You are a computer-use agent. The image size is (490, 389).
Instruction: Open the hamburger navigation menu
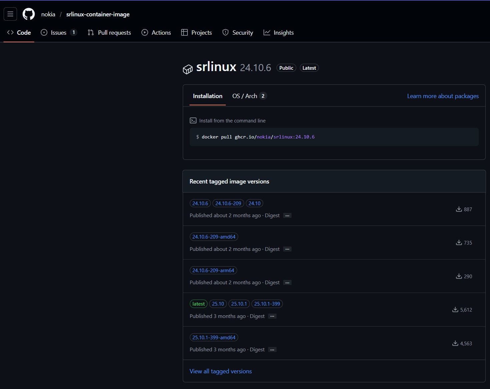[x=10, y=14]
